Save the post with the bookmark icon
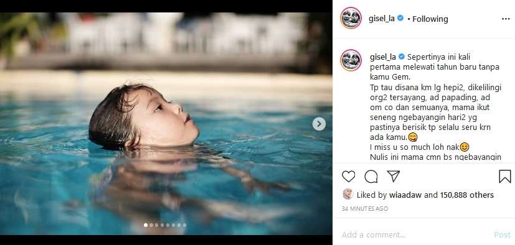 click(505, 177)
